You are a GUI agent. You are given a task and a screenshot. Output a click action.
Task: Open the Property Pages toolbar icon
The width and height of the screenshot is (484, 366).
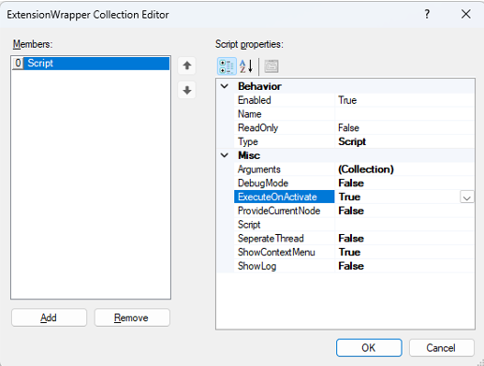click(271, 66)
